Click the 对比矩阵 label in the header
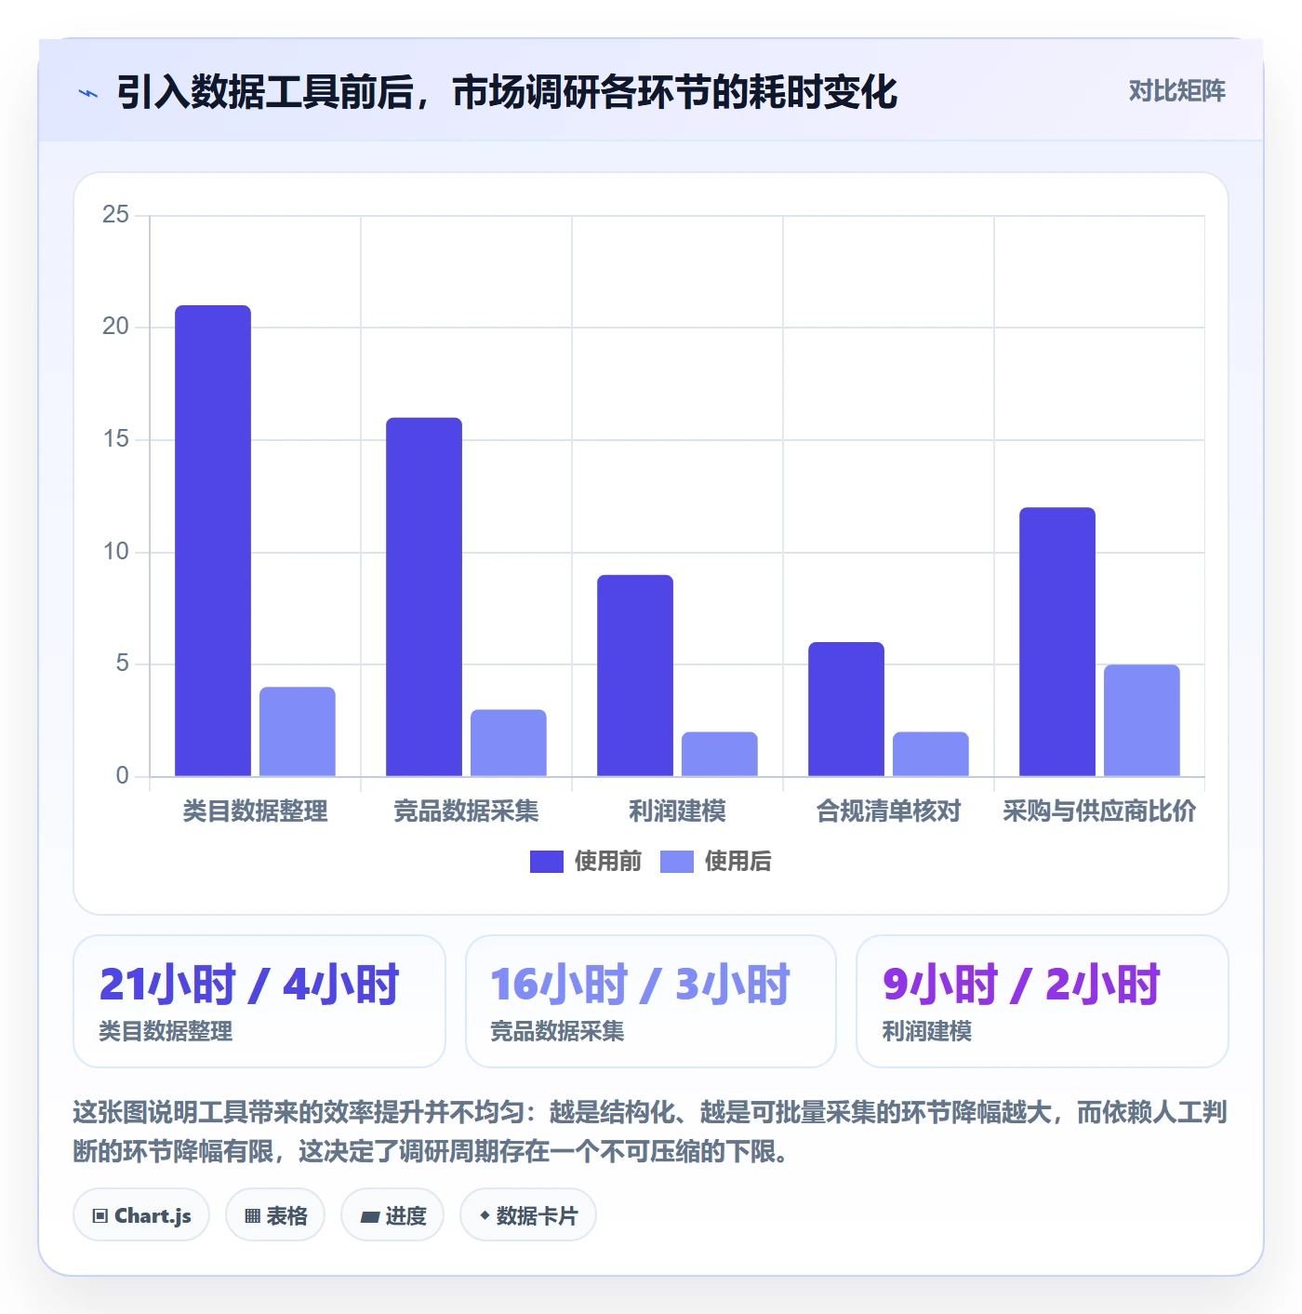 pos(1176,91)
